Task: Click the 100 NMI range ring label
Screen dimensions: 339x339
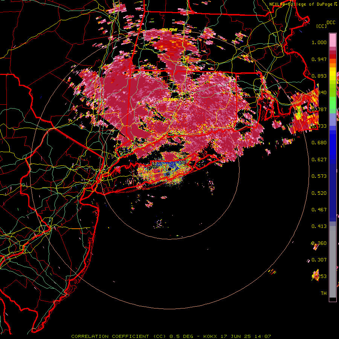Action: coord(169,30)
